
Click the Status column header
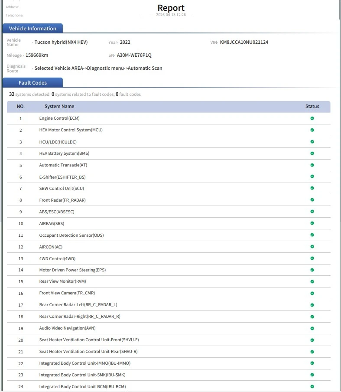(312, 106)
